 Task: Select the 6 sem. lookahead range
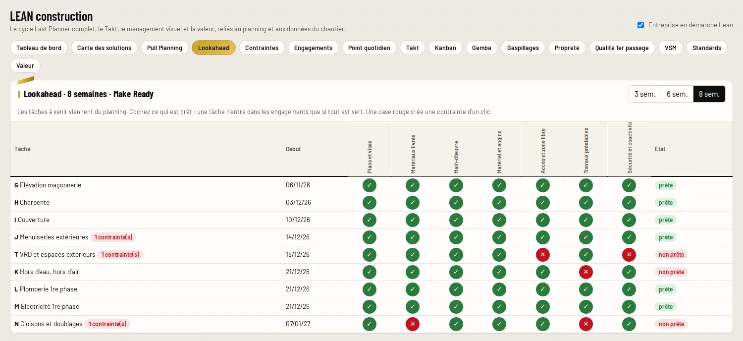point(677,94)
